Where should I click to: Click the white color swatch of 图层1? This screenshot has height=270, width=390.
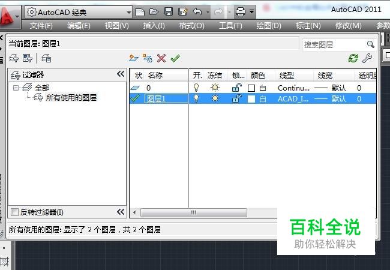point(251,99)
